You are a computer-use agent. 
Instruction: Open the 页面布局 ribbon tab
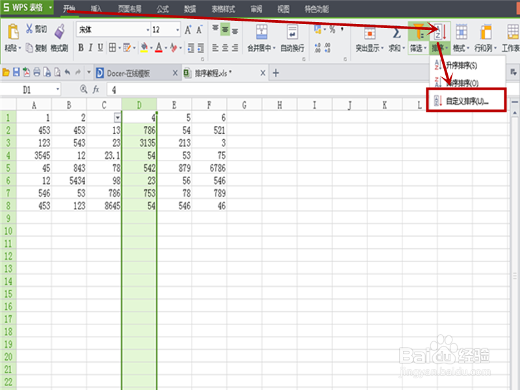point(129,9)
